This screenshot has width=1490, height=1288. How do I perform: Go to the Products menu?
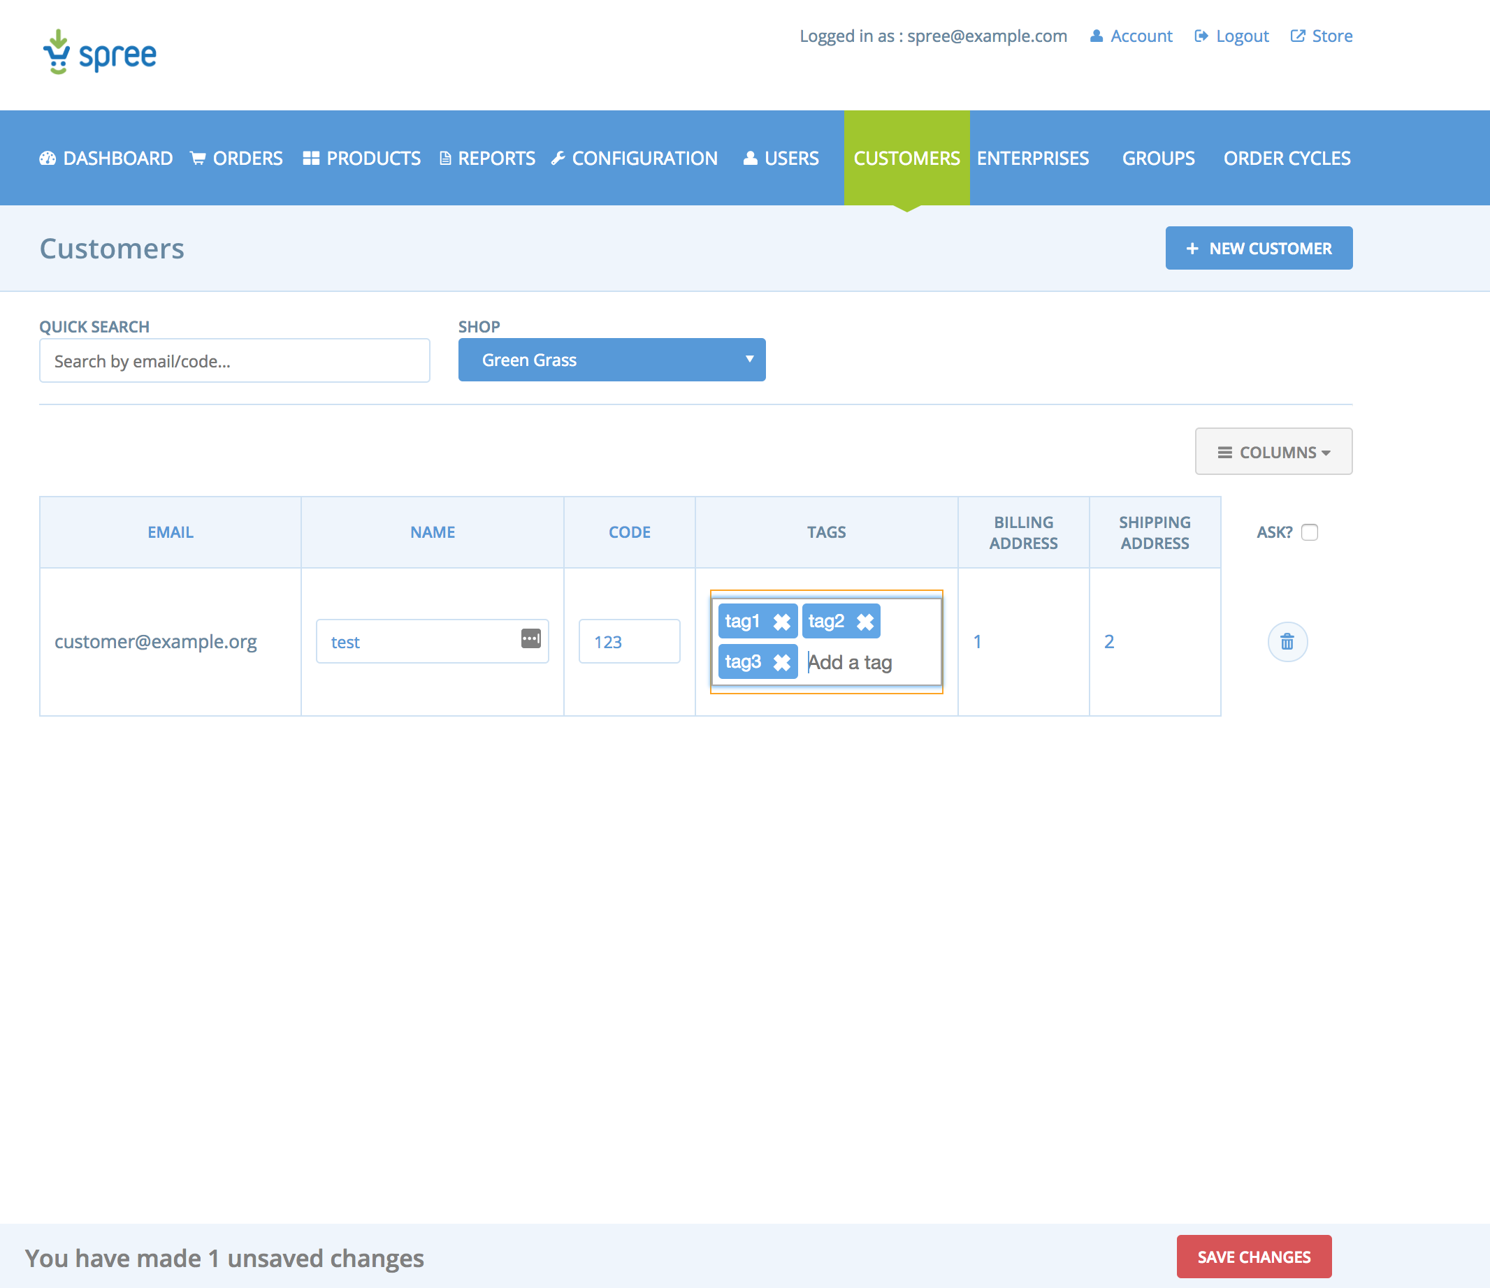[x=362, y=158]
